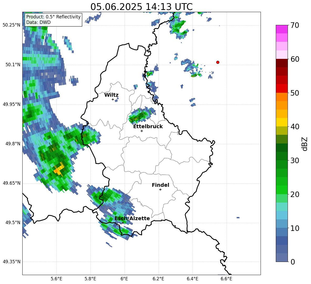Click the 49.65°N latitude label
The height and width of the screenshot is (284, 311).
[x=12, y=183]
